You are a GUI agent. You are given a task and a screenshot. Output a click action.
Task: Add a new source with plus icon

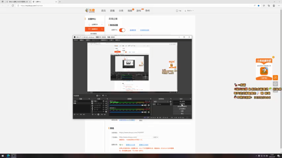(x=93, y=114)
